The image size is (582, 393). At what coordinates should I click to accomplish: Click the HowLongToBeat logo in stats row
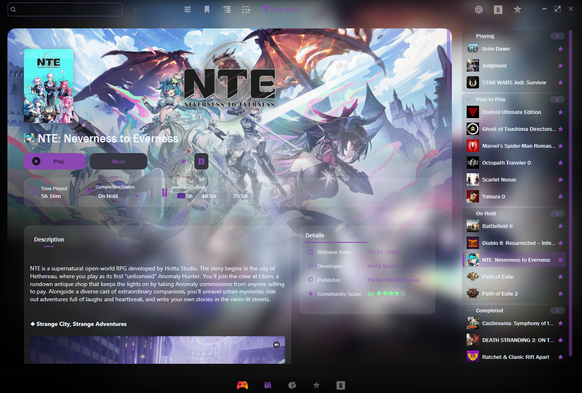[x=164, y=192]
